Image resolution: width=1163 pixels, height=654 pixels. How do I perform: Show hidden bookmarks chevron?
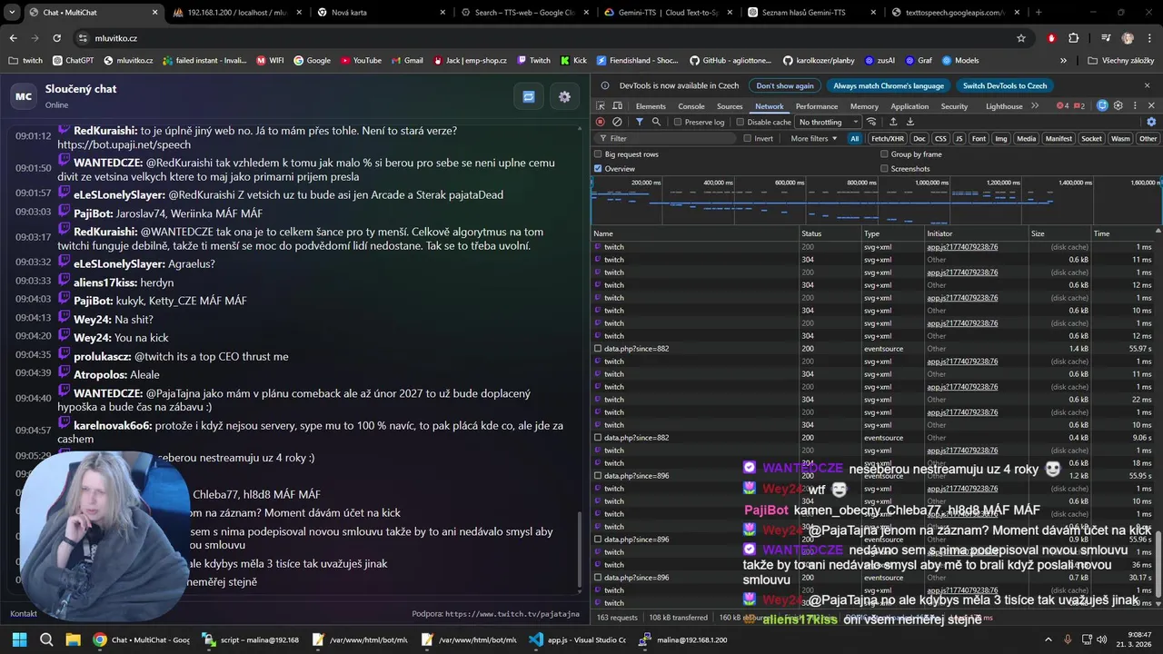(1063, 60)
